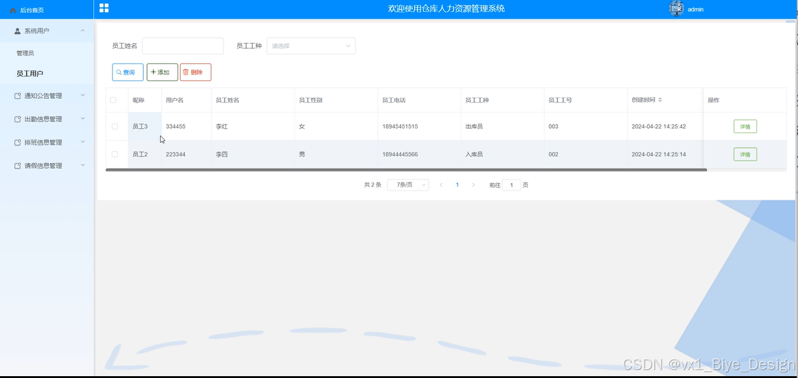Click the icon beside 通知公告管理

coord(18,96)
